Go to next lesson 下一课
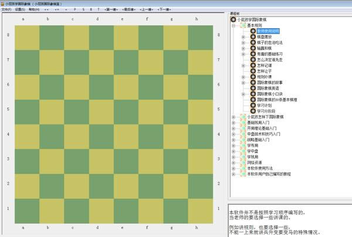 164,9
